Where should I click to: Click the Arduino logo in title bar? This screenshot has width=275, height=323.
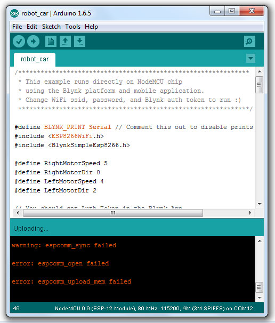[x=14, y=14]
